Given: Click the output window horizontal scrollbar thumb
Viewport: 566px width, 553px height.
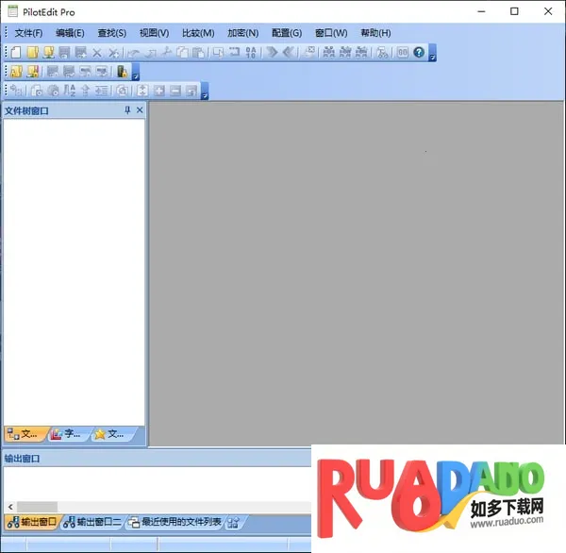Looking at the screenshot, I should 37,506.
